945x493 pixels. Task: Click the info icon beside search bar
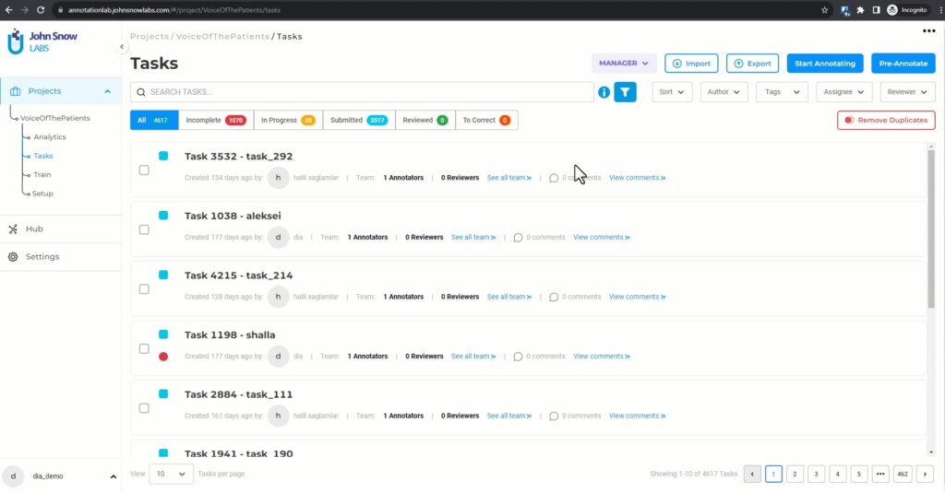pos(604,92)
